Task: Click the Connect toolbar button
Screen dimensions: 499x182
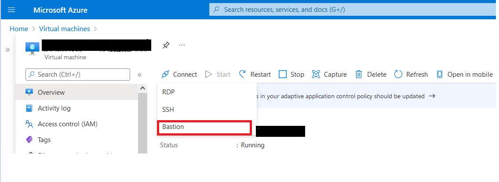Action: pos(179,75)
